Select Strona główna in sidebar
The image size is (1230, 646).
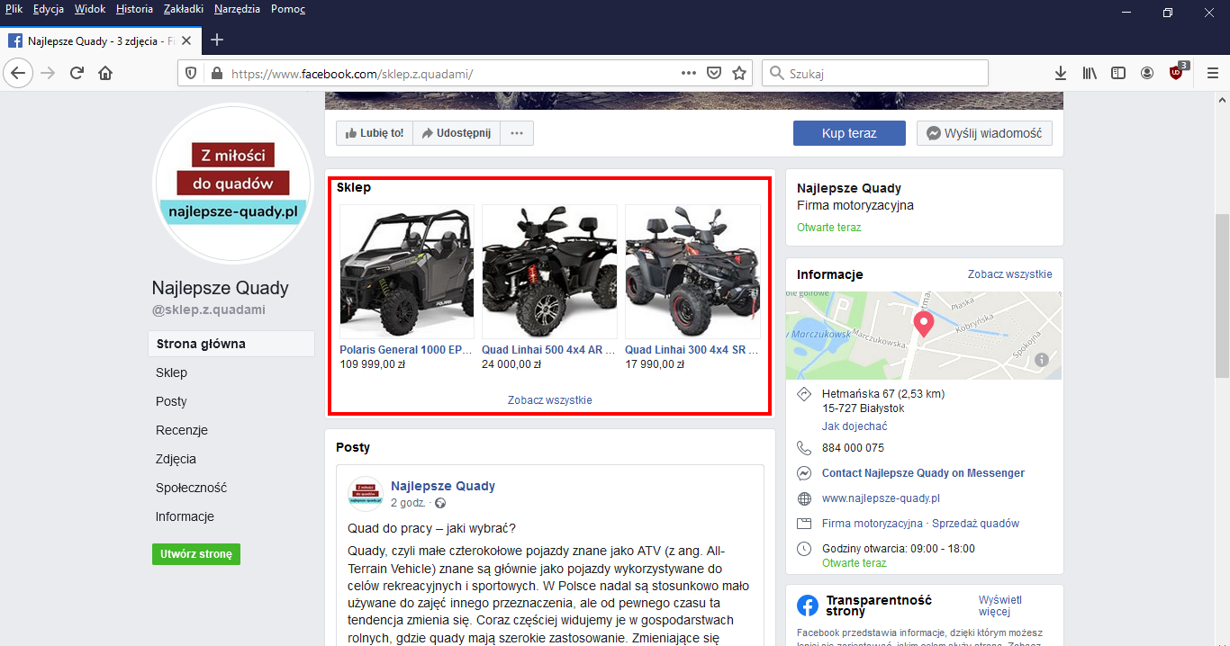[x=231, y=344]
